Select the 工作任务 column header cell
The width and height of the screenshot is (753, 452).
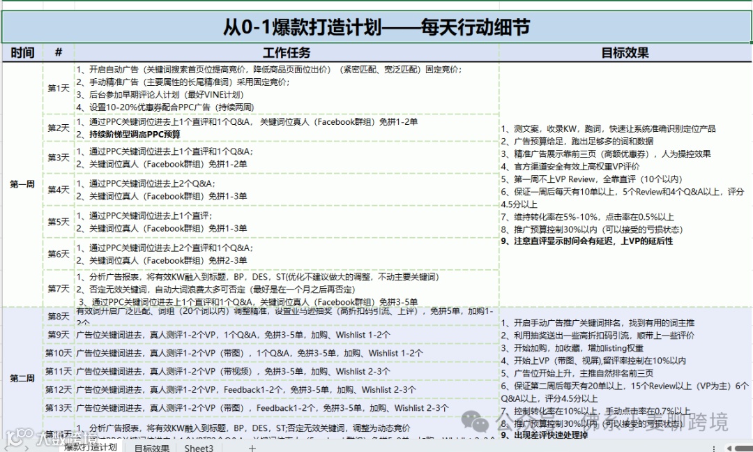tap(287, 52)
